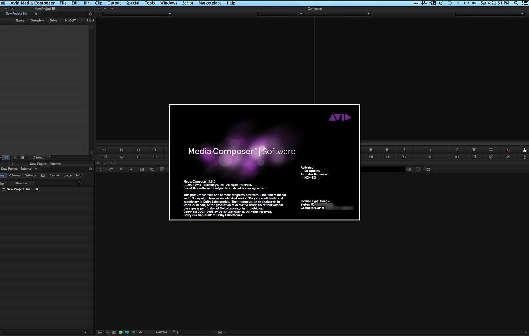Click the Play to OUT icon

tap(430, 157)
